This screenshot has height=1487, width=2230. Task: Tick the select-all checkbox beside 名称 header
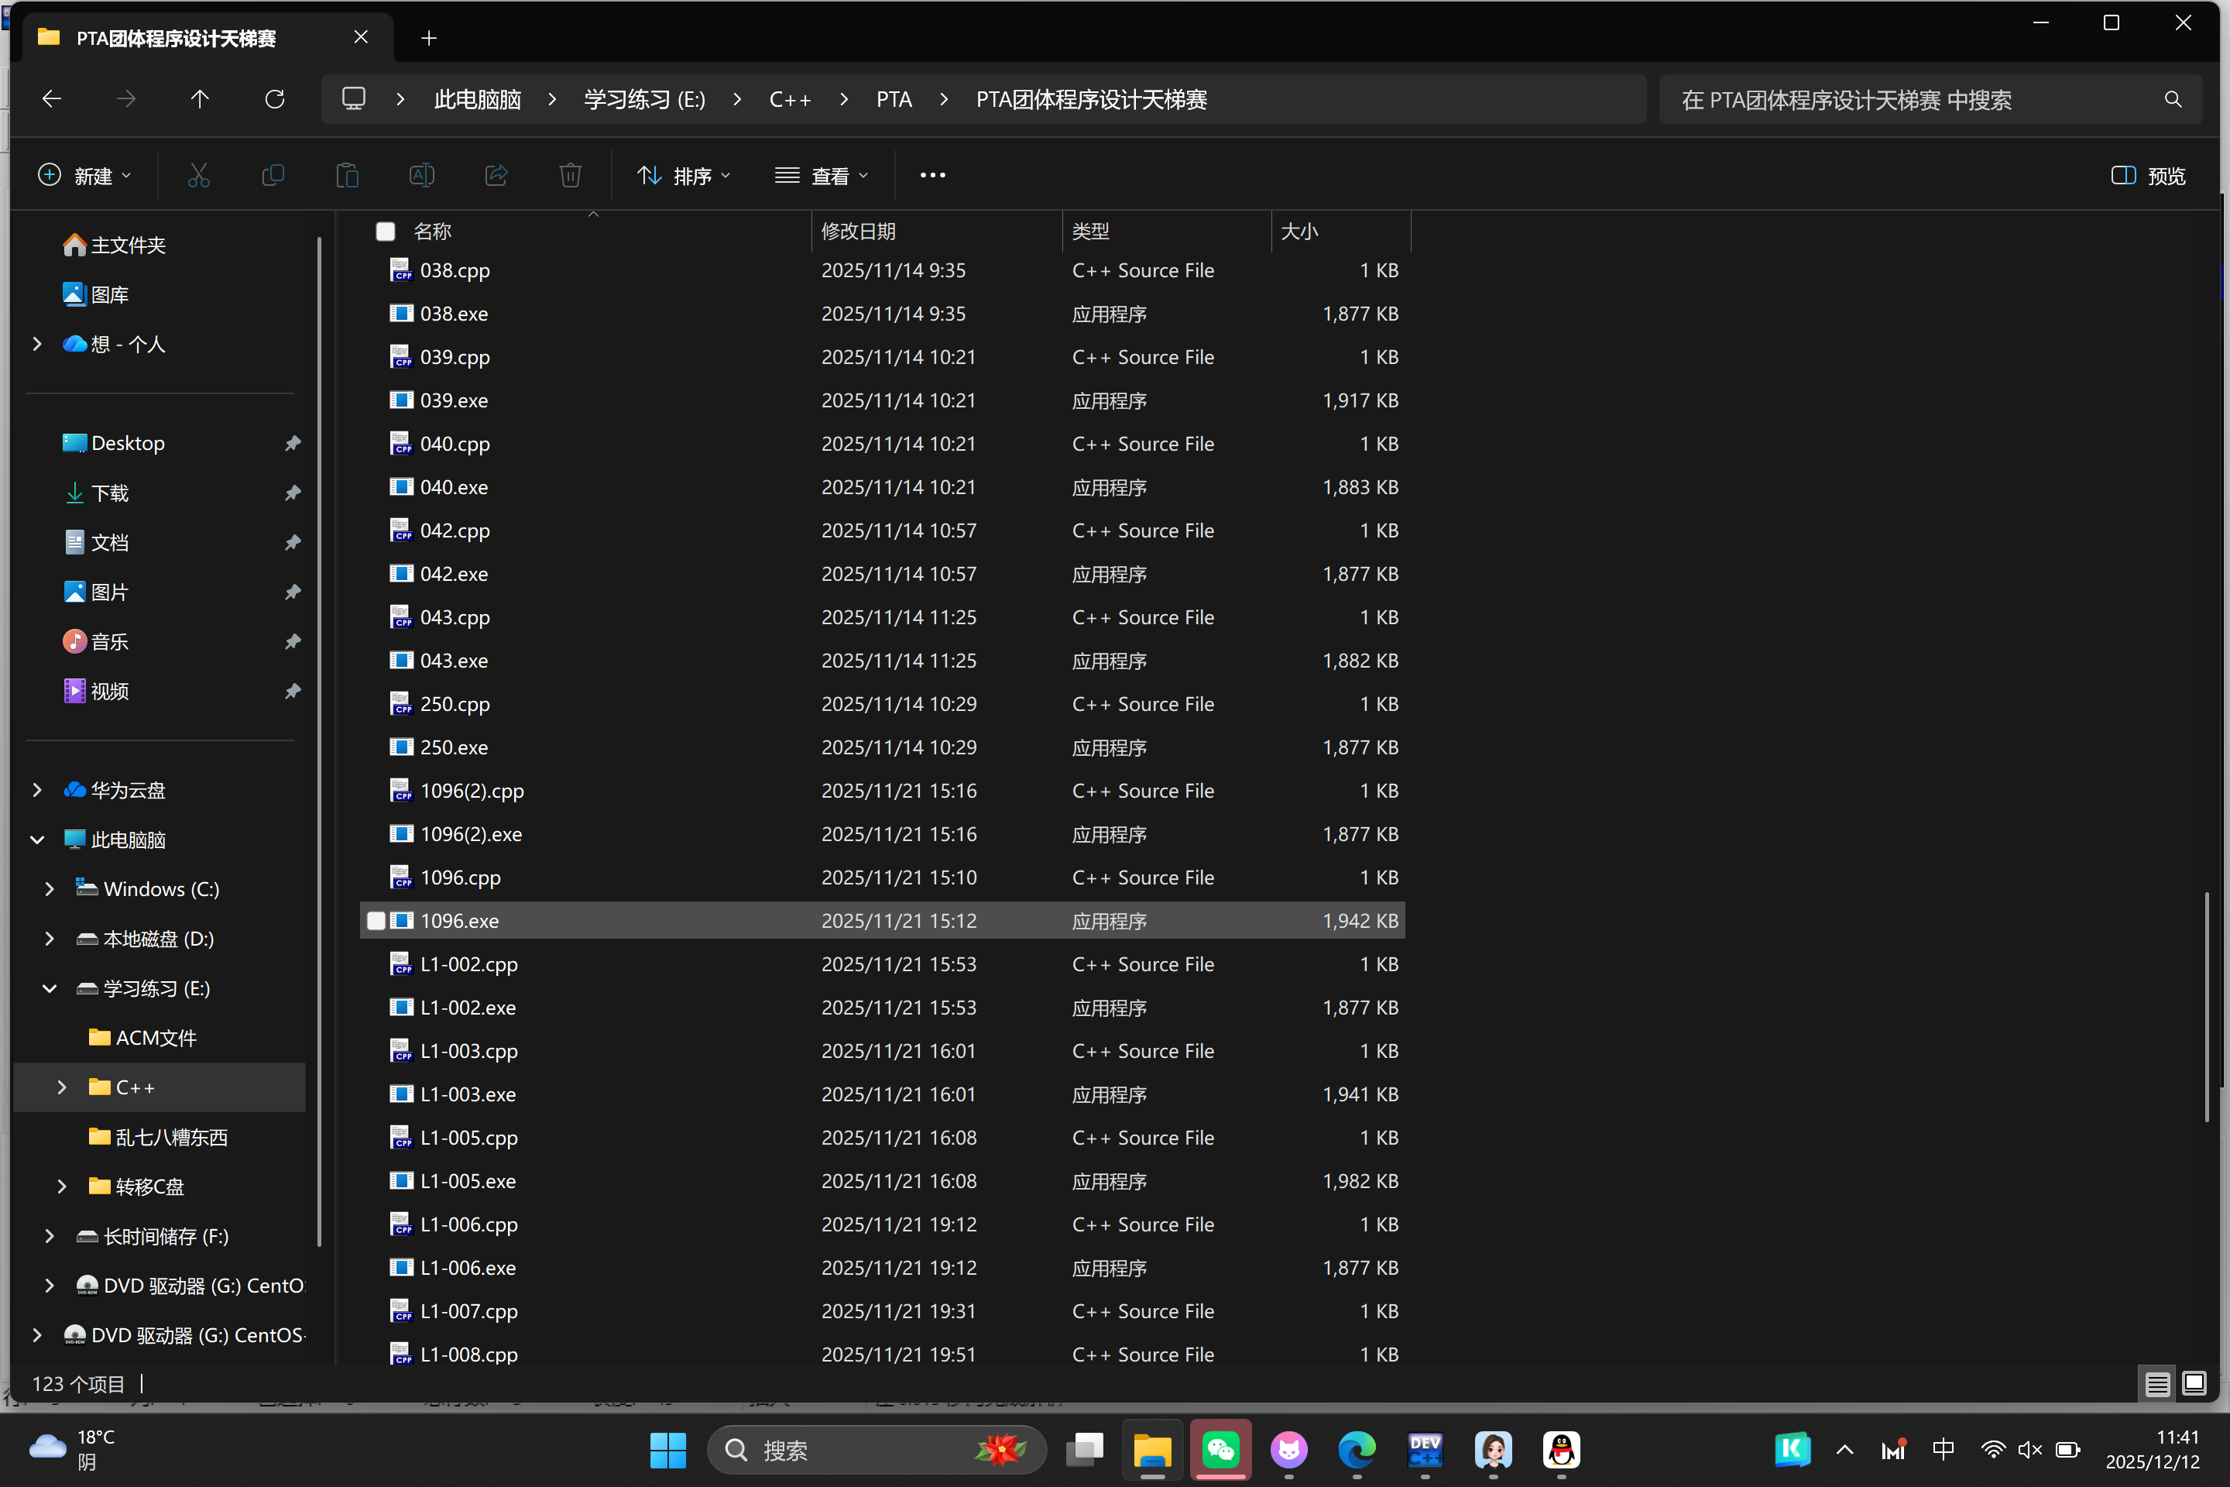pos(386,232)
